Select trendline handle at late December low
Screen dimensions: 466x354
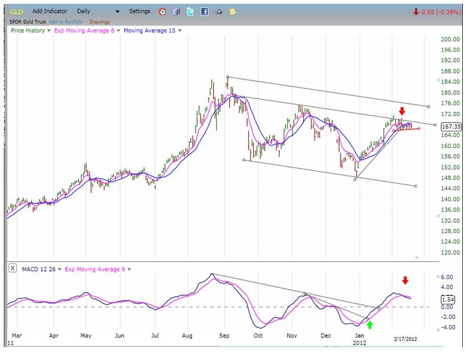[x=355, y=180]
